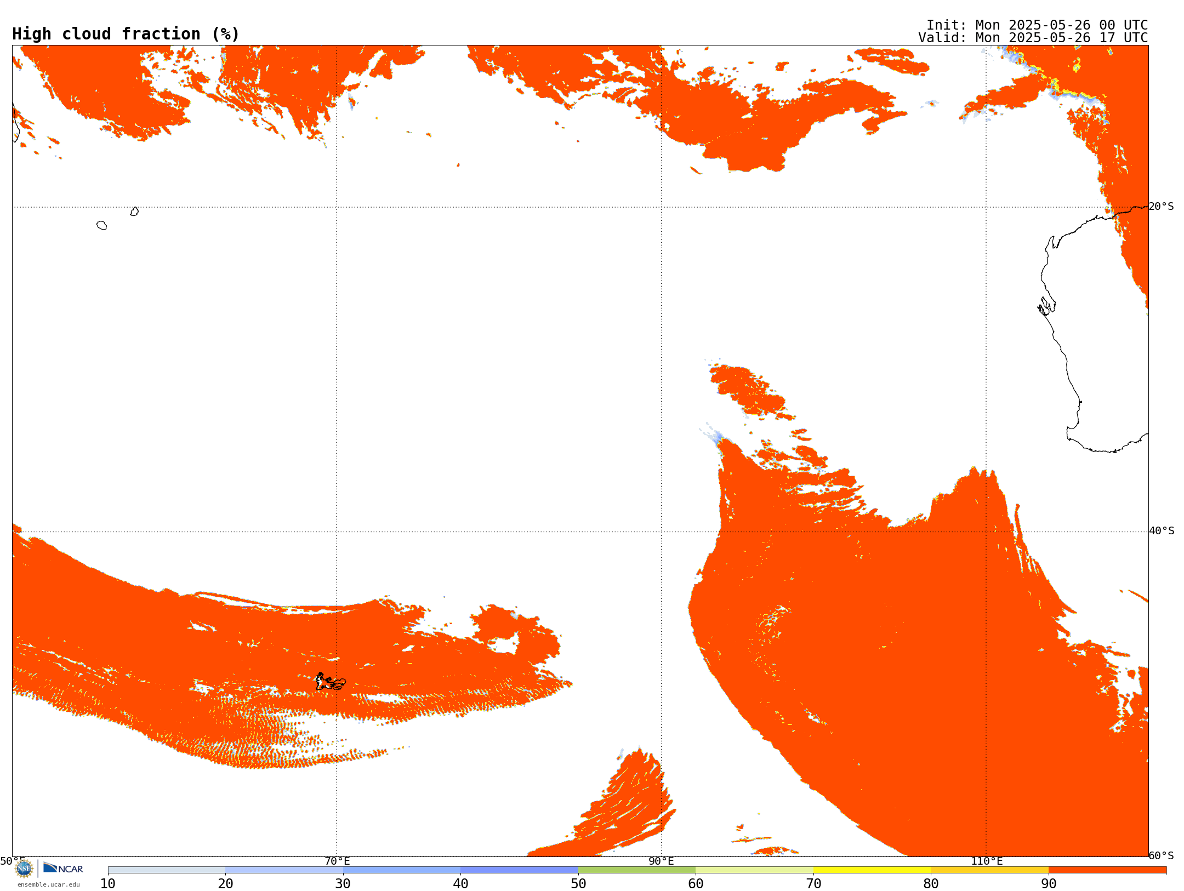The image size is (1184, 891).
Task: Click the colorbar label 50
Action: point(578,884)
